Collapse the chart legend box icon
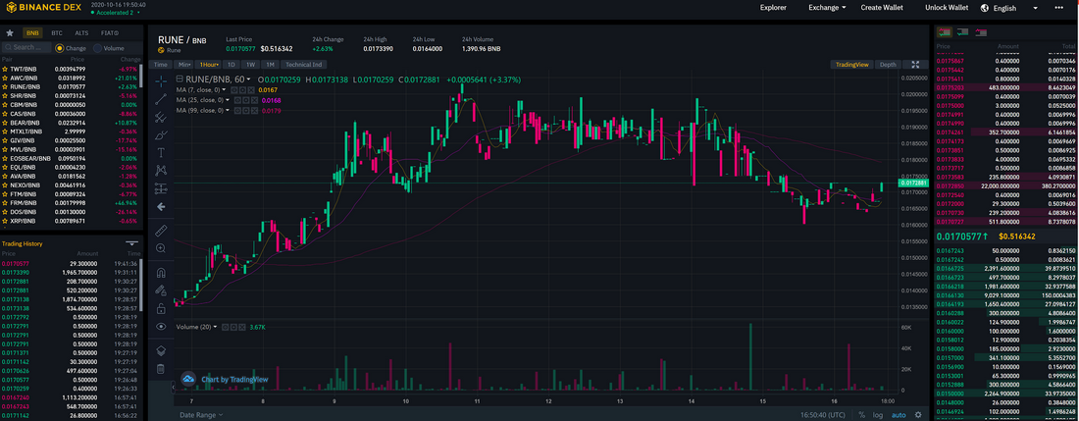Image resolution: width=1079 pixels, height=421 pixels. tap(180, 79)
